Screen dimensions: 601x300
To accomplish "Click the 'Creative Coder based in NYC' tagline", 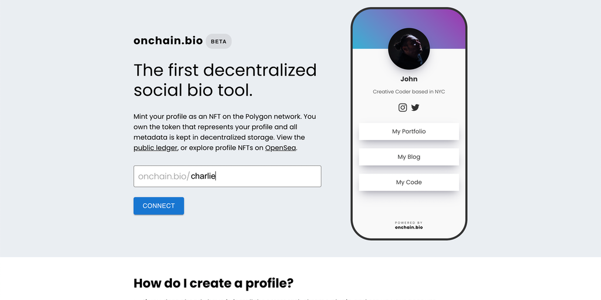I will coord(409,91).
